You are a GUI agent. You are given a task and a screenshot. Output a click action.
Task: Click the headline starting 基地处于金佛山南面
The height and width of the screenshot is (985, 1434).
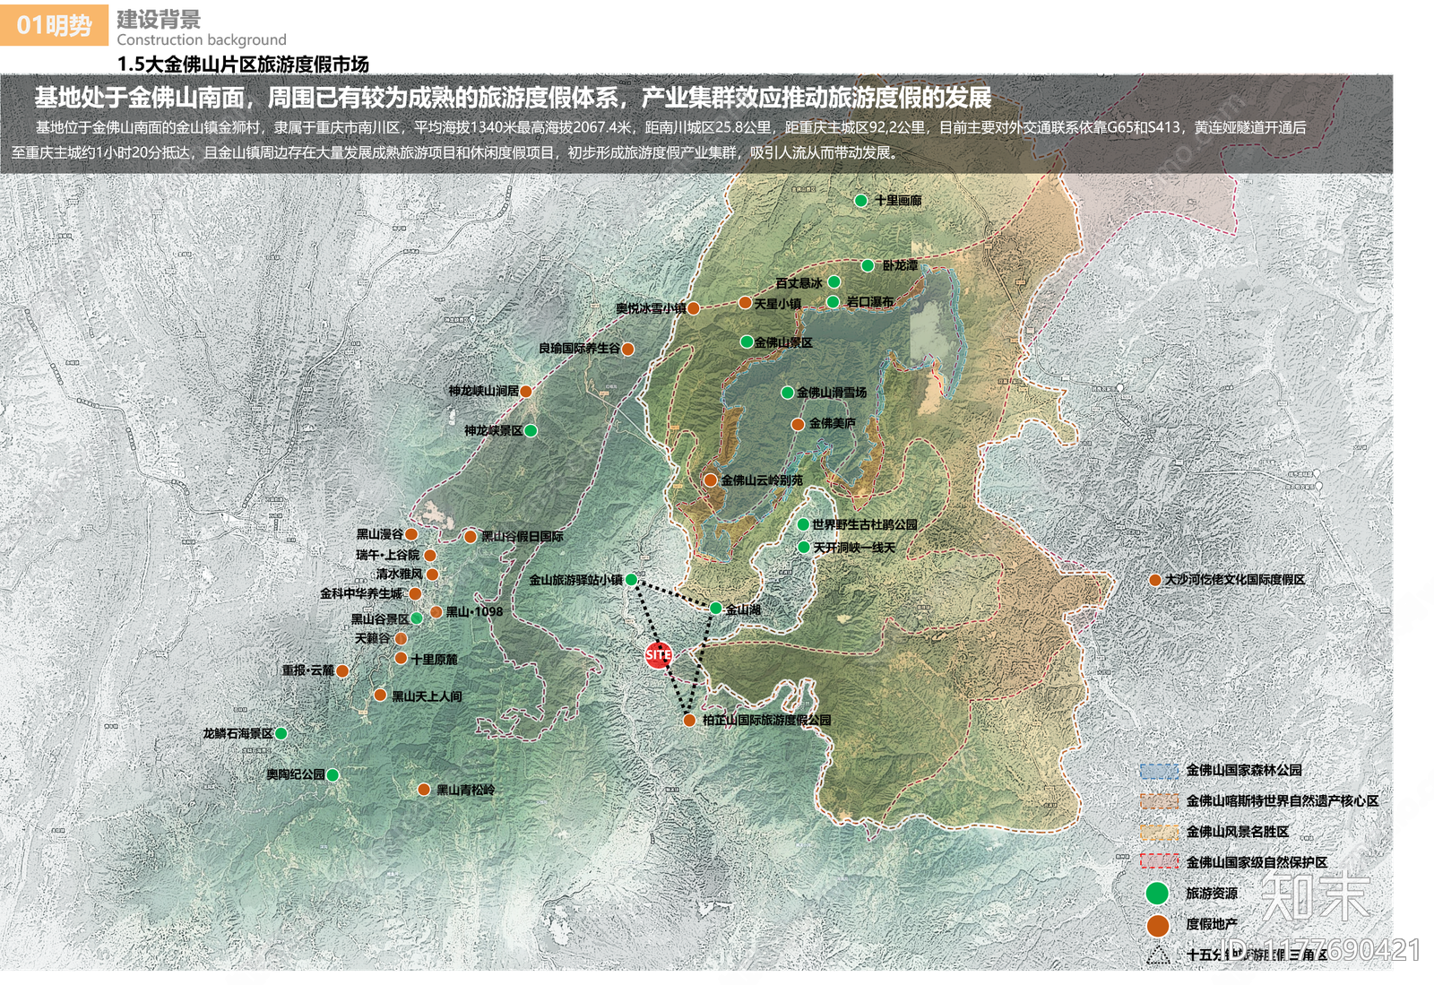[x=513, y=98]
